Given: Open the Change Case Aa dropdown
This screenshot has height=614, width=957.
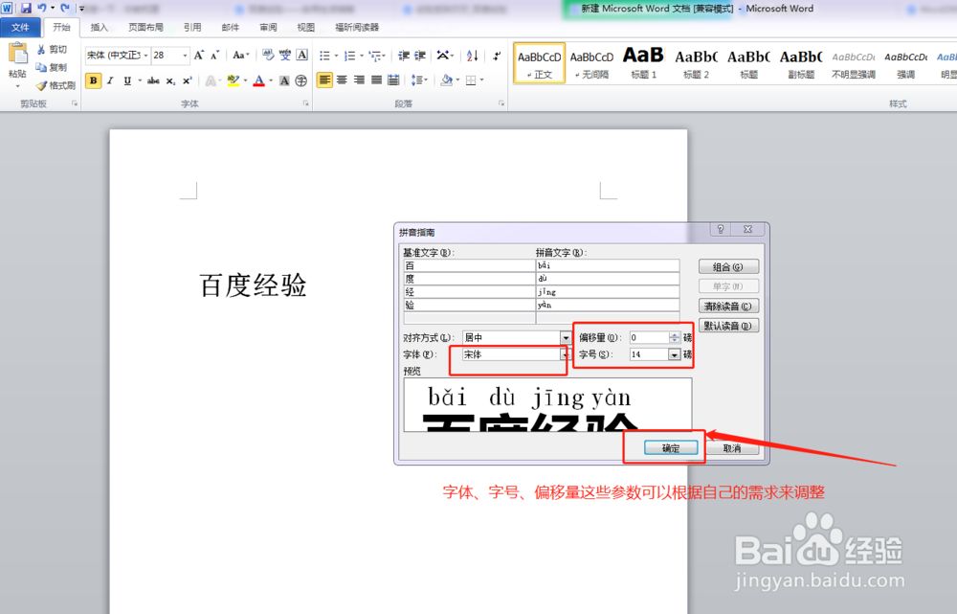Looking at the screenshot, I should click(x=241, y=55).
